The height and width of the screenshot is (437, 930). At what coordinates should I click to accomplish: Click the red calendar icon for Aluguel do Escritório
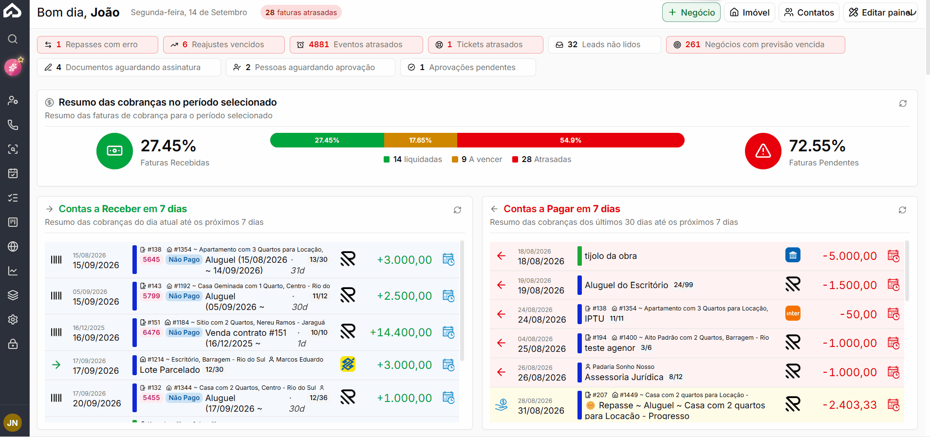click(893, 285)
